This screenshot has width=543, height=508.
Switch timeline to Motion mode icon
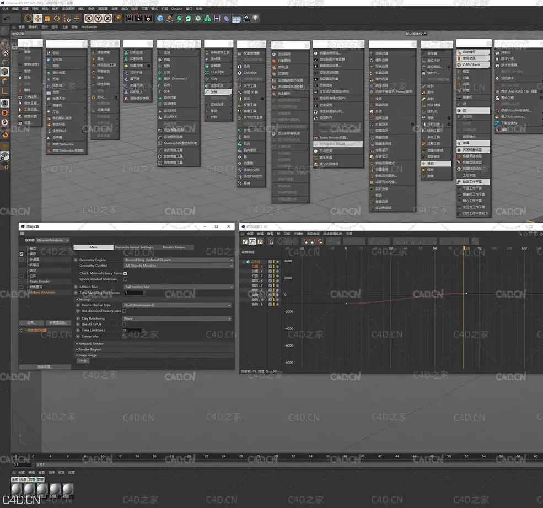[x=260, y=241]
